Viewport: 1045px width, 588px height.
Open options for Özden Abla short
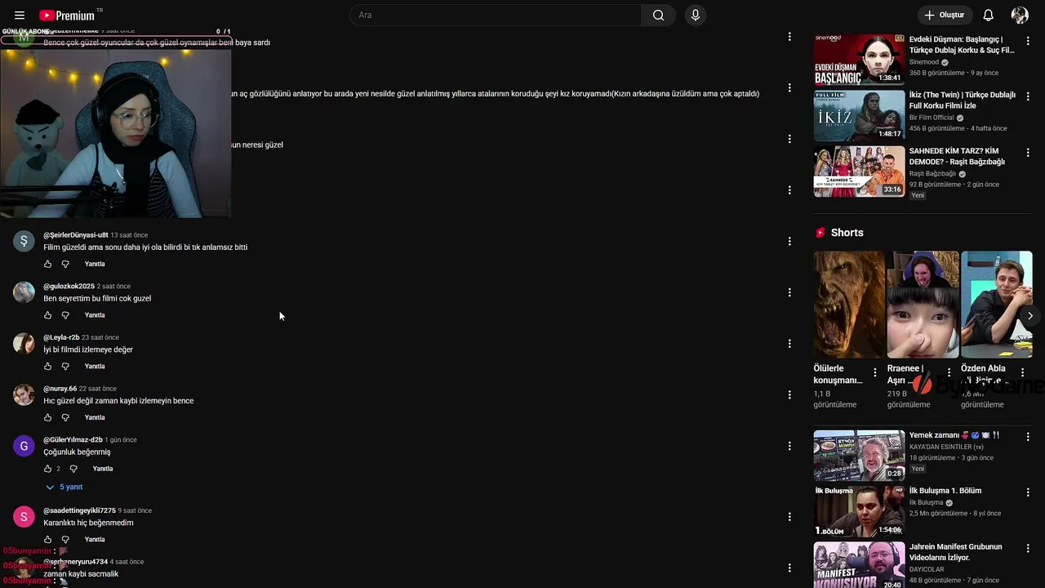pyautogui.click(x=1022, y=372)
